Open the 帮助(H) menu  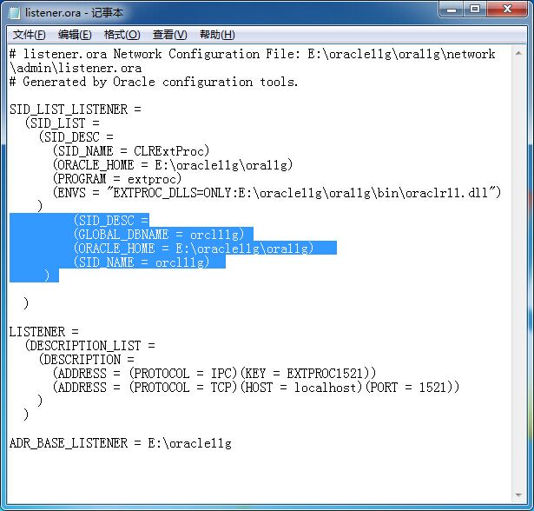tap(217, 35)
